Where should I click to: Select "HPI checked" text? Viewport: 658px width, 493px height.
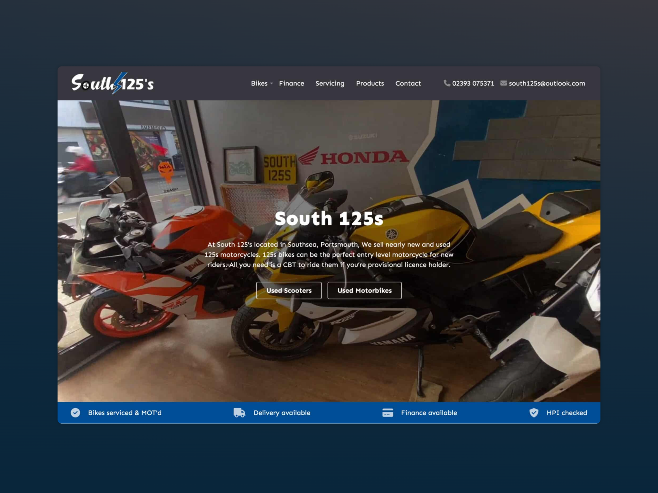pyautogui.click(x=567, y=413)
